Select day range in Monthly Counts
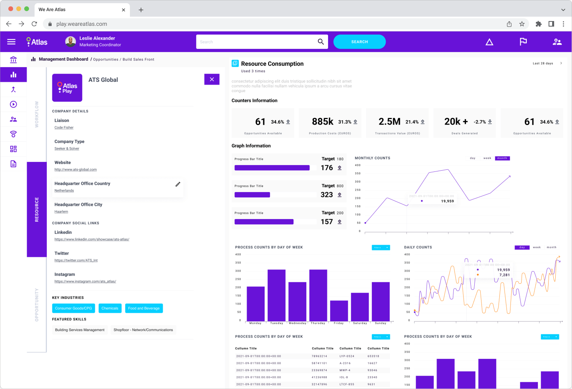This screenshot has width=572, height=389. point(473,158)
